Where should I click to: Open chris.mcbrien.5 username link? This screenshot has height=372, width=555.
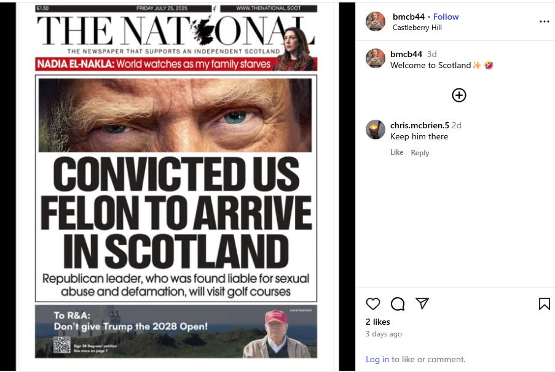419,125
